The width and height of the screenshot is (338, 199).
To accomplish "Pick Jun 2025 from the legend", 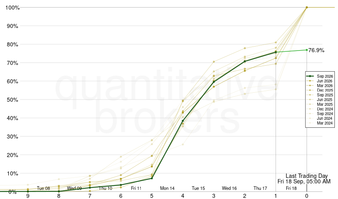I will click(320, 100).
